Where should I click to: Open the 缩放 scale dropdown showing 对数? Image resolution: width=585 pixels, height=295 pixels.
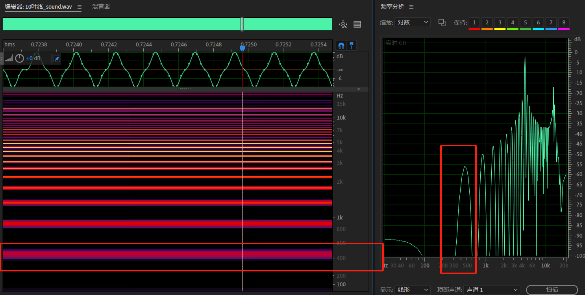click(x=413, y=22)
